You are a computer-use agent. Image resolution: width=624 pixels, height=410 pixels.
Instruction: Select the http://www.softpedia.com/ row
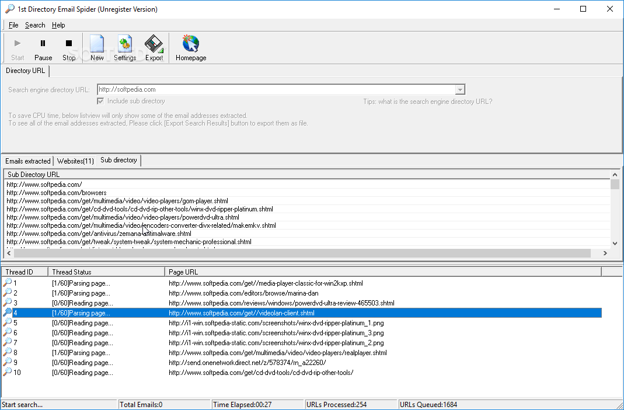307,185
